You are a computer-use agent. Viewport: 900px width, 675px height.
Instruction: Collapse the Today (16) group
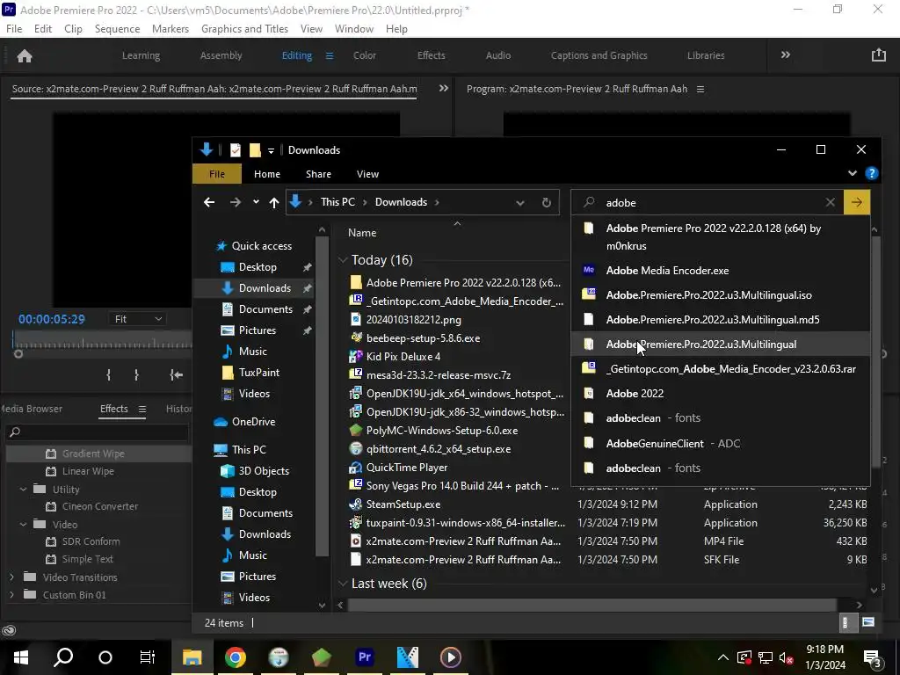point(343,260)
